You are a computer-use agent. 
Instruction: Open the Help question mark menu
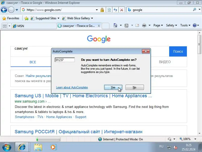pos(196,25)
